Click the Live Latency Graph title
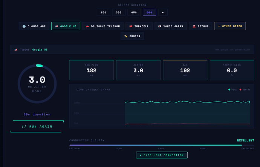 [93, 90]
